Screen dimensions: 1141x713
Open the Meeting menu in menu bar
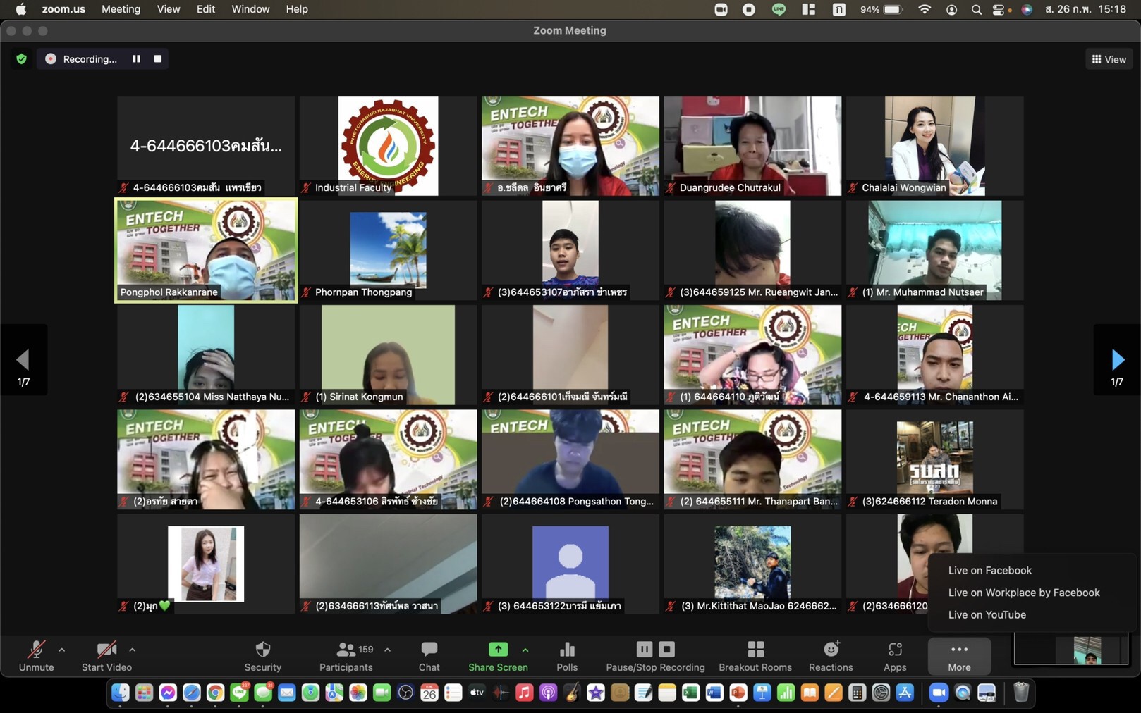(x=121, y=9)
